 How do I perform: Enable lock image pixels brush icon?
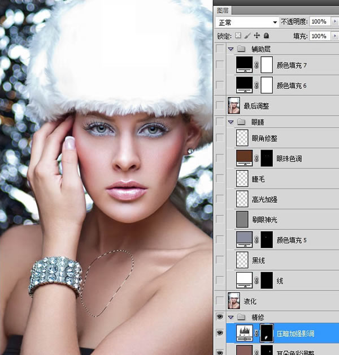tap(247, 36)
